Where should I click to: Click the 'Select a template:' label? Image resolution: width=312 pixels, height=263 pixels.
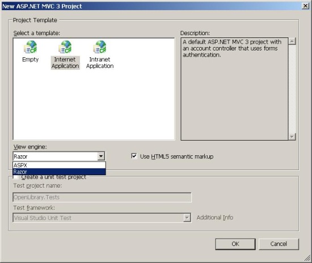tap(37, 33)
